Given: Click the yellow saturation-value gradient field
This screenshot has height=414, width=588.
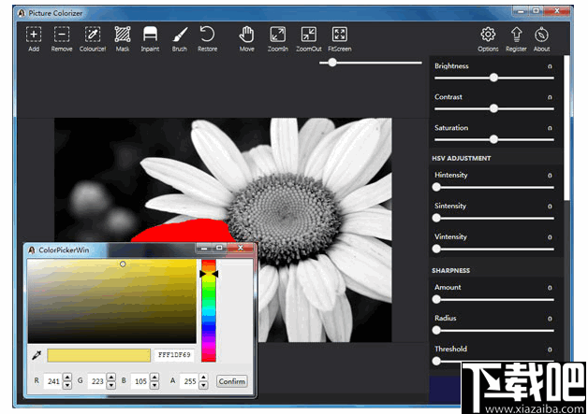Looking at the screenshot, I should [x=111, y=301].
